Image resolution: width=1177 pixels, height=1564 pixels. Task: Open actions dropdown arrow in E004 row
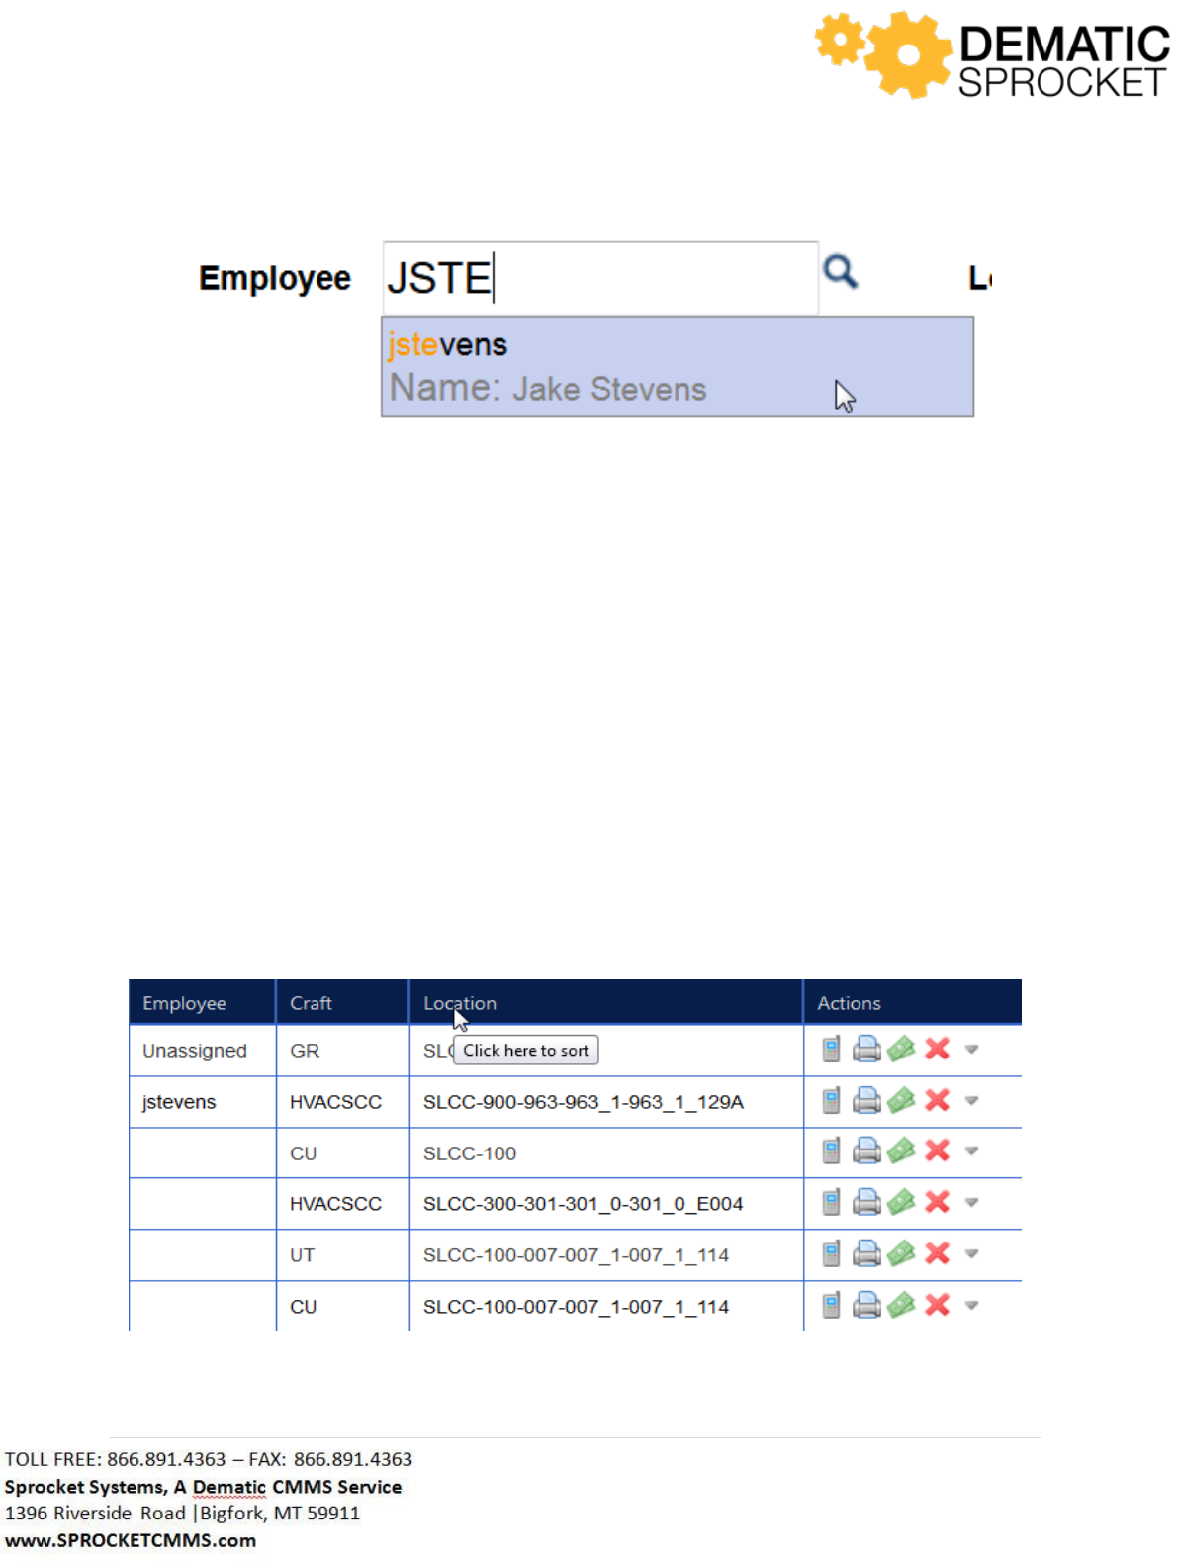pos(971,1203)
